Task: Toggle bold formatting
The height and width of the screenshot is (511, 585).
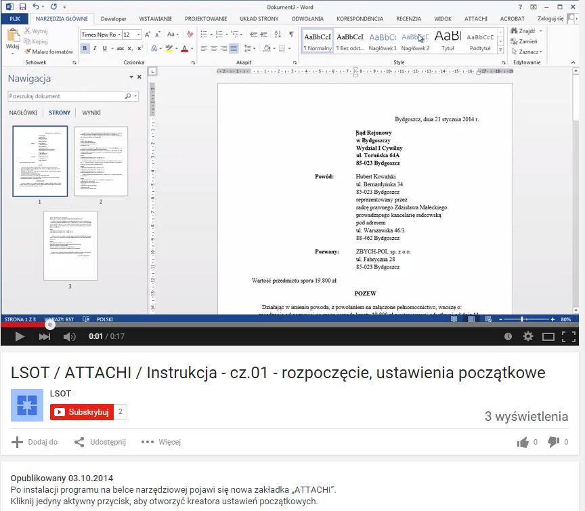Action: pos(85,48)
